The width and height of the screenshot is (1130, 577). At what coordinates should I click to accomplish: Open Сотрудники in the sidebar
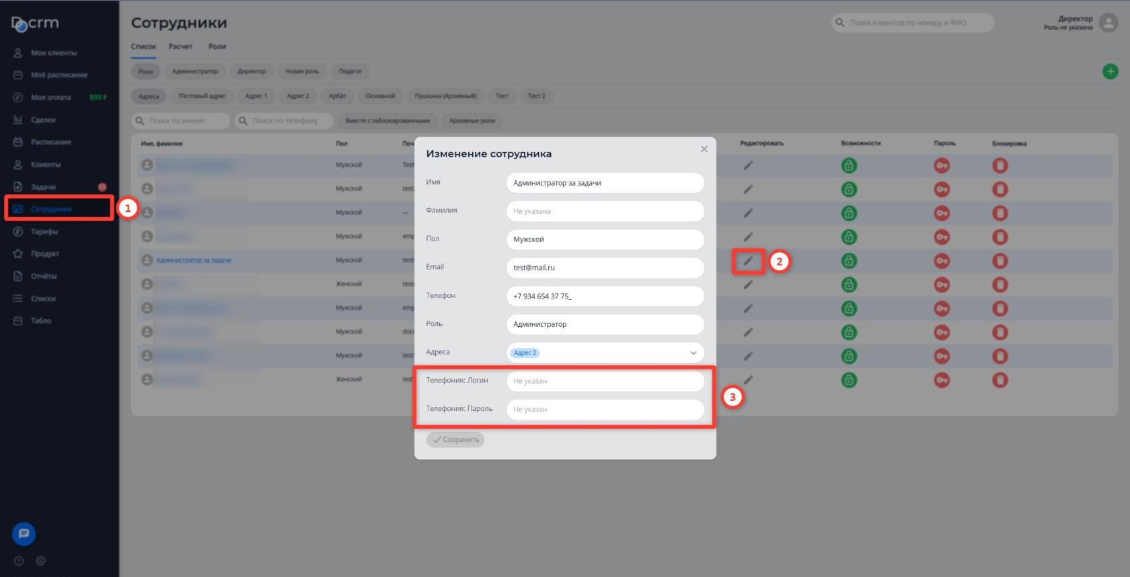pos(51,209)
